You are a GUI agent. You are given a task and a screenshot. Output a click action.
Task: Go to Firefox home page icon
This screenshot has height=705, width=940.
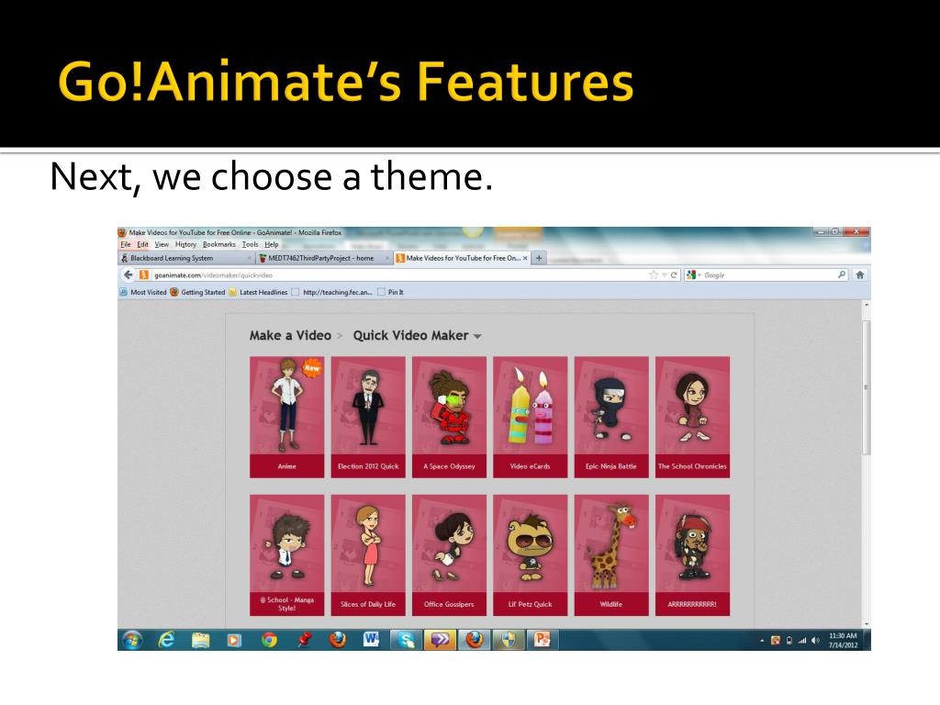[859, 274]
